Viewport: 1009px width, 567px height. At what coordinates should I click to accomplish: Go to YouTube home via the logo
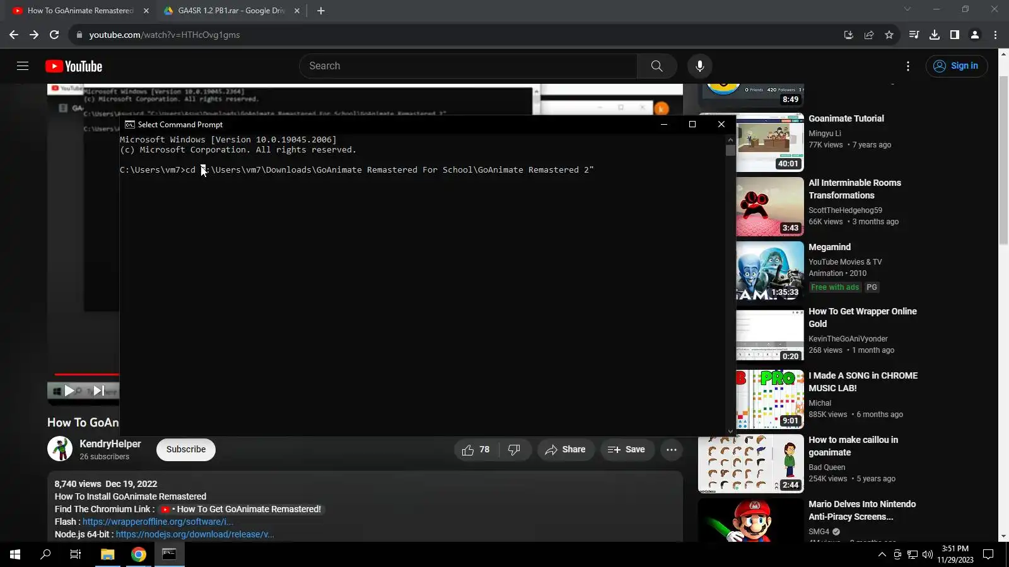(x=74, y=66)
